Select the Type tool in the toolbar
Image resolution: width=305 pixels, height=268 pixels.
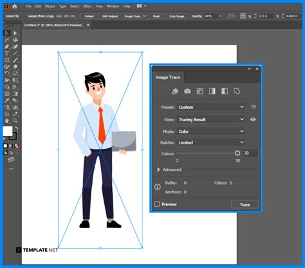(7, 53)
